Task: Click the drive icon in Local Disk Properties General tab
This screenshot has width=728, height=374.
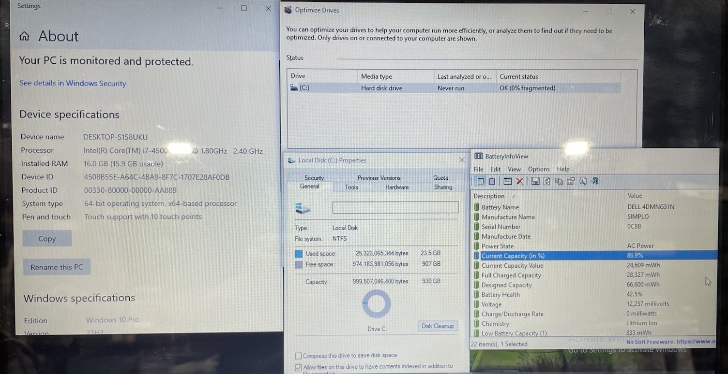Action: point(303,208)
